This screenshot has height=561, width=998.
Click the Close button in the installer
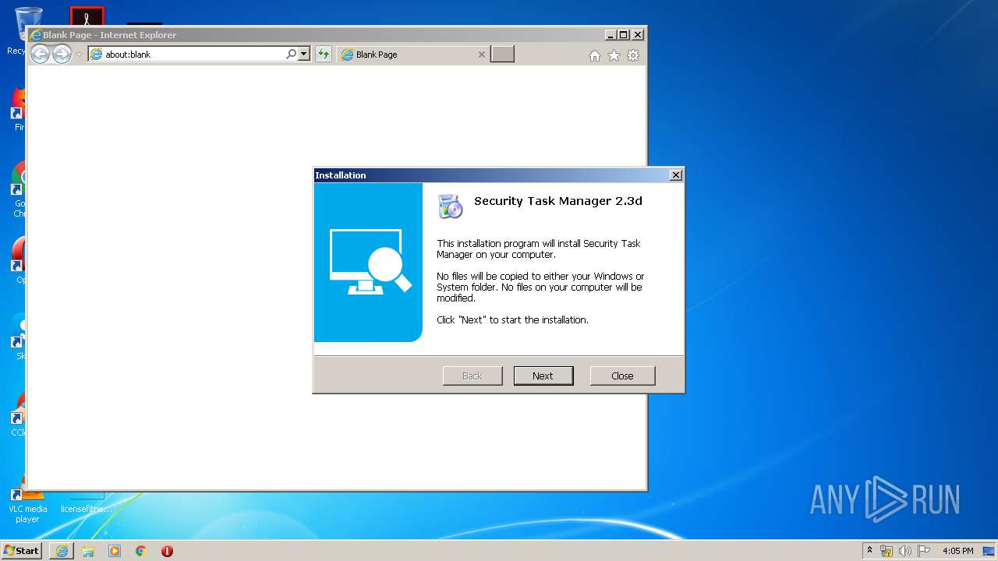[622, 376]
